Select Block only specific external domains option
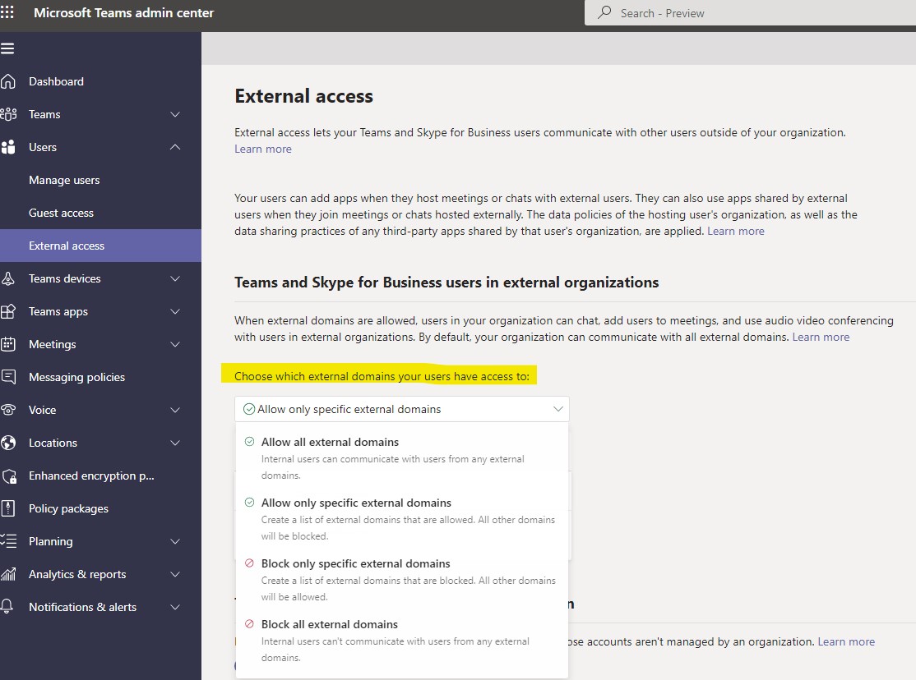916x680 pixels. click(401, 580)
